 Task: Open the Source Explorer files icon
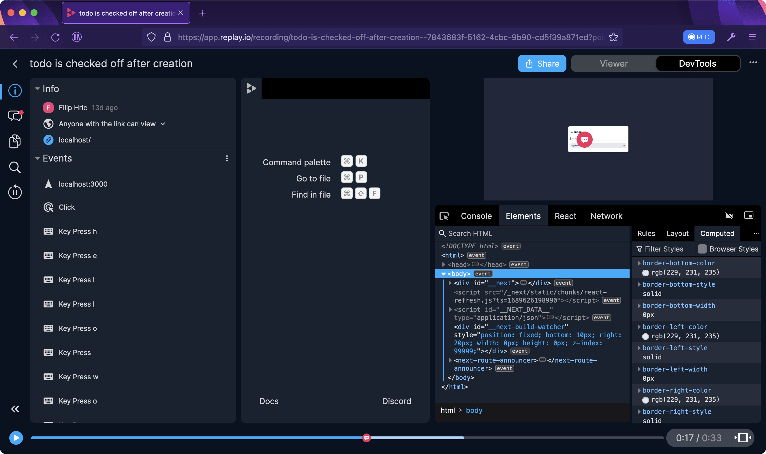point(15,141)
